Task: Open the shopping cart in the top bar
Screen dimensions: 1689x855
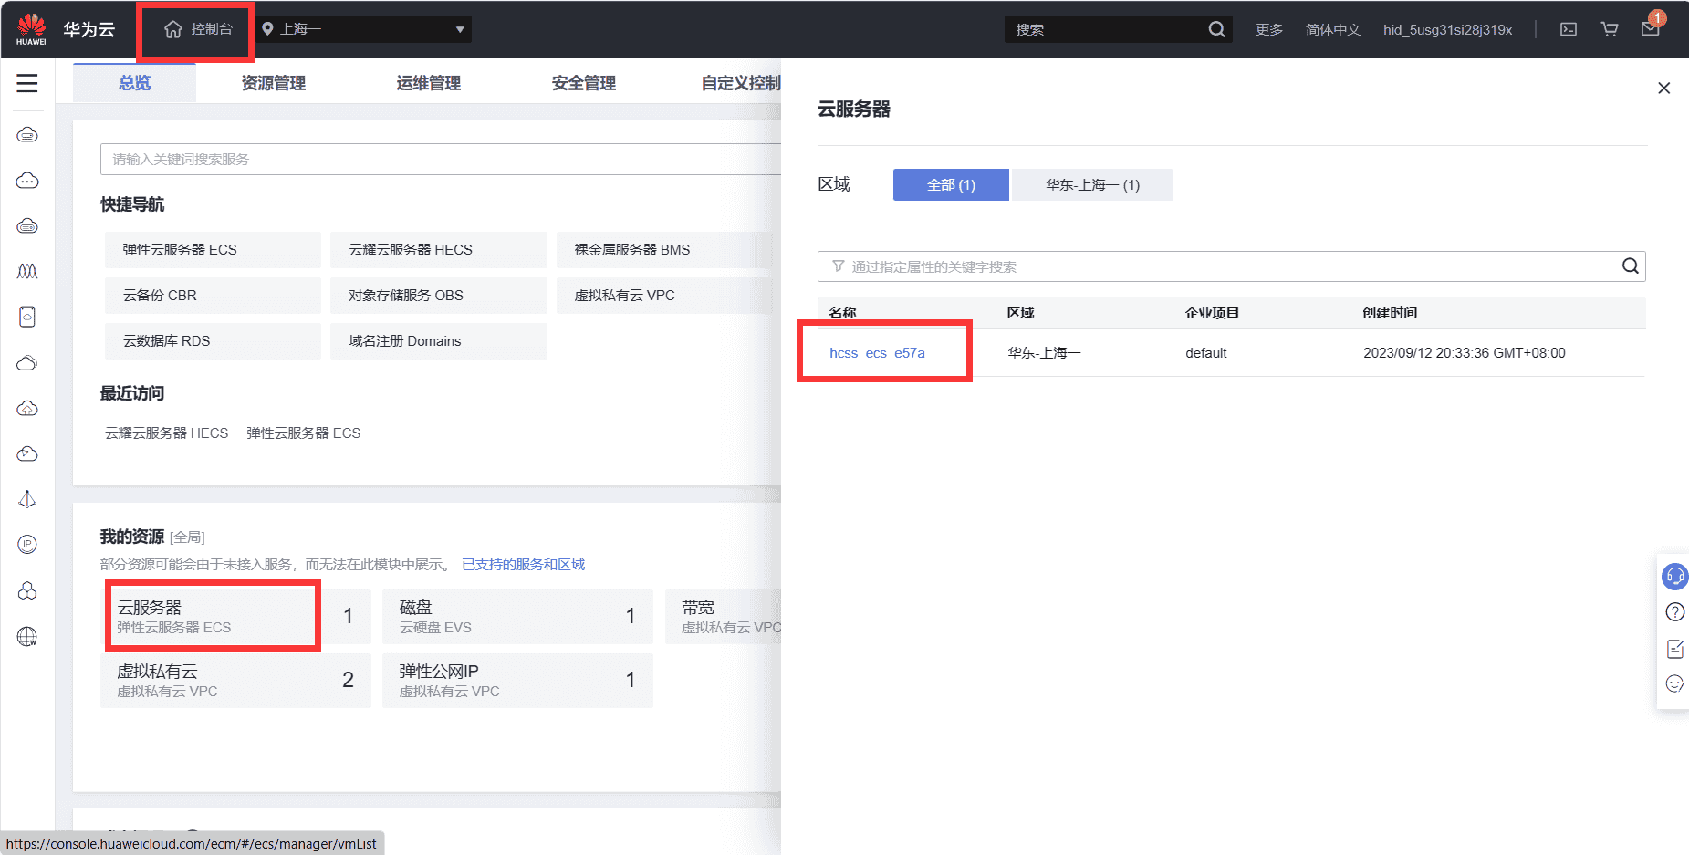Action: click(1608, 28)
